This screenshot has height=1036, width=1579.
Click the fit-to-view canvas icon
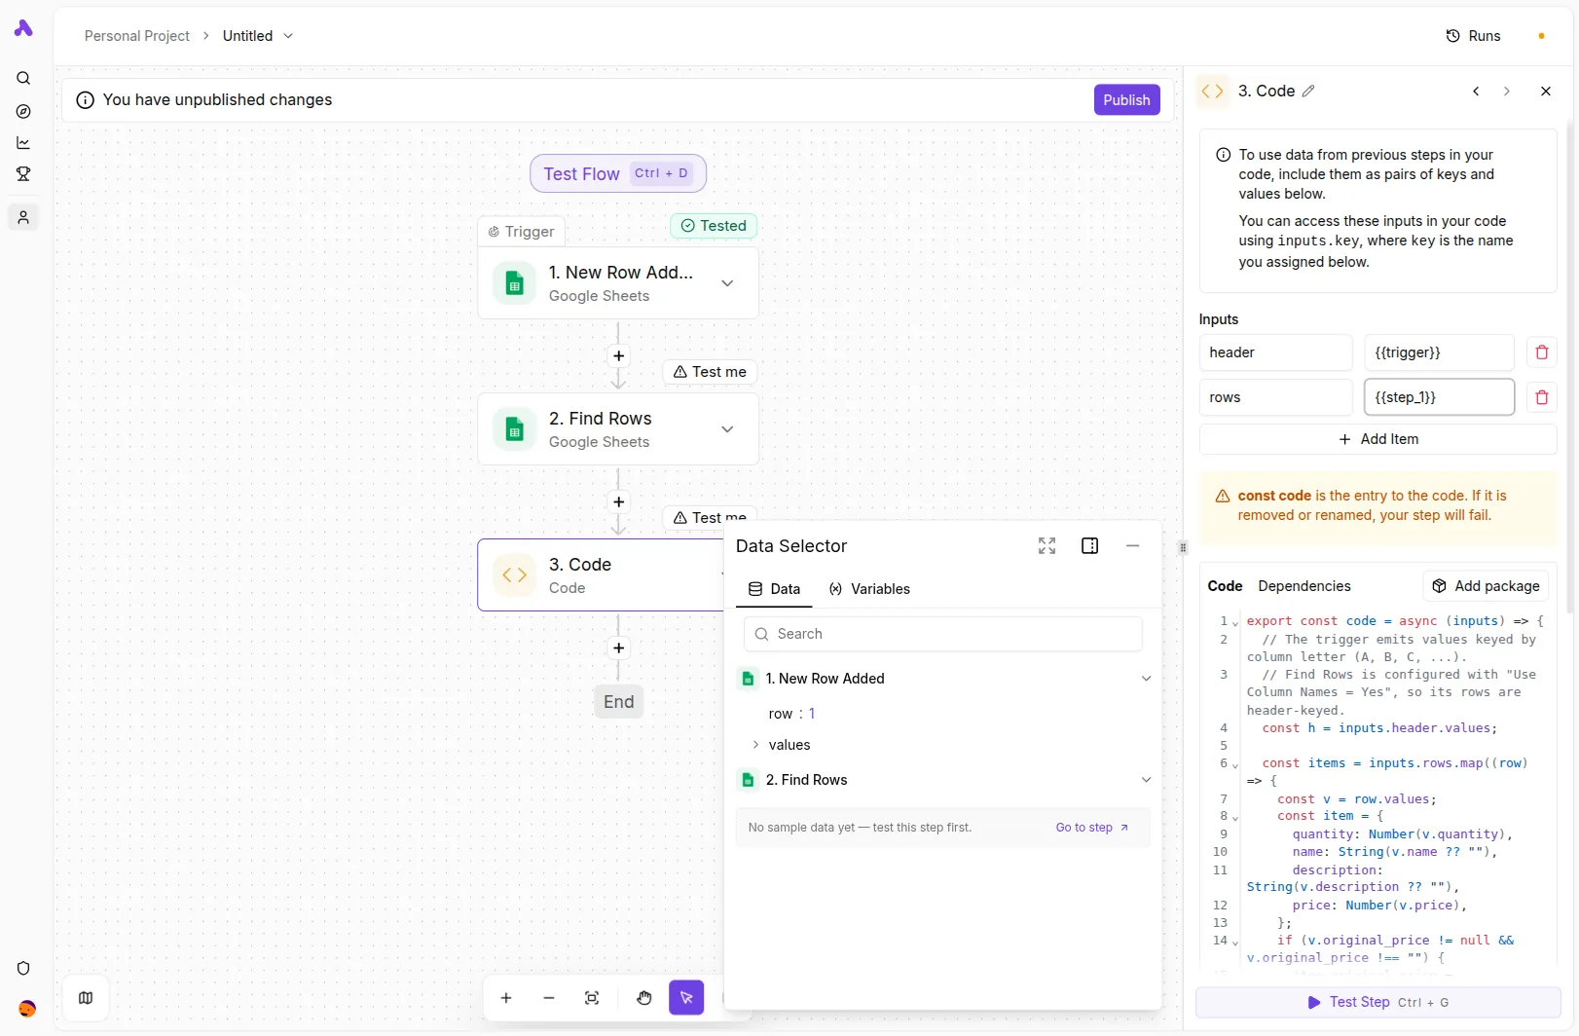[x=592, y=998]
